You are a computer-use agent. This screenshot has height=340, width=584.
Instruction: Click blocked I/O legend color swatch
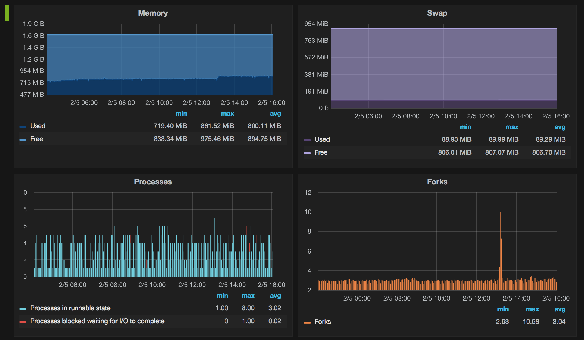click(x=23, y=322)
